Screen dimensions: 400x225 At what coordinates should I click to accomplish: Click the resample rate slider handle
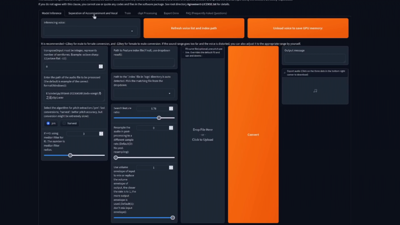click(116, 158)
